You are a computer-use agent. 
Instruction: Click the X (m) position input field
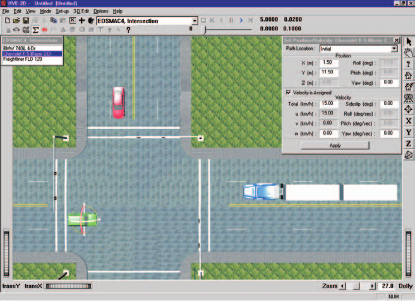point(328,63)
